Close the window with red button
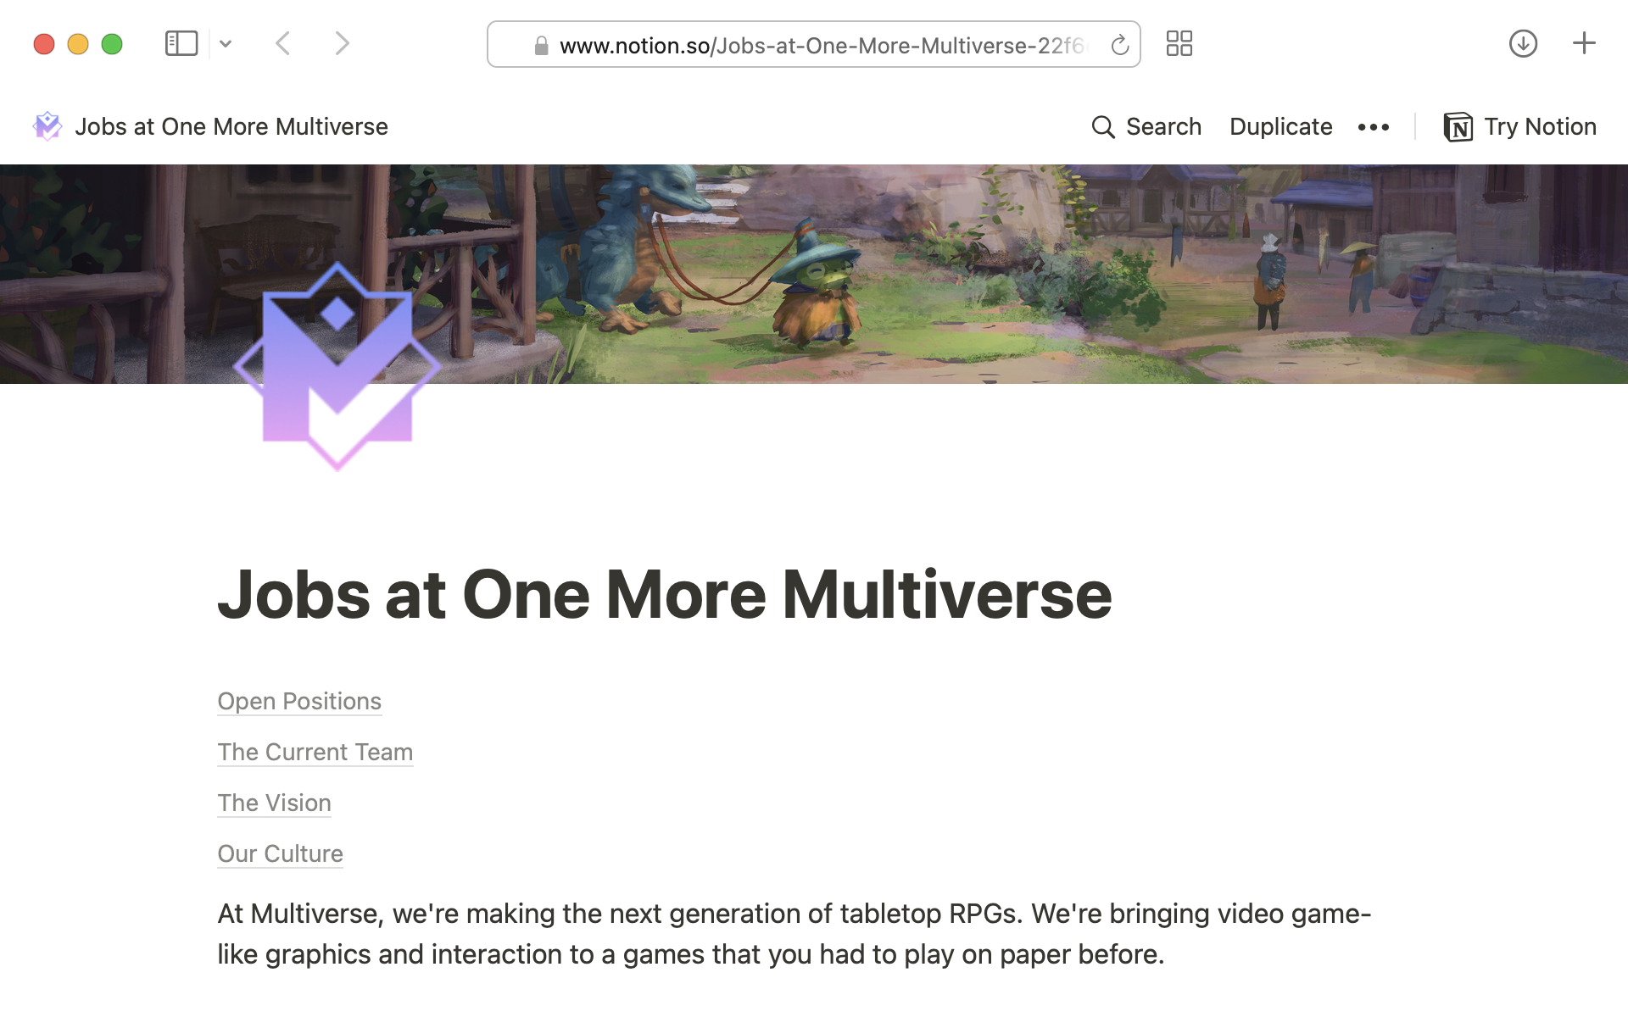 click(x=44, y=44)
